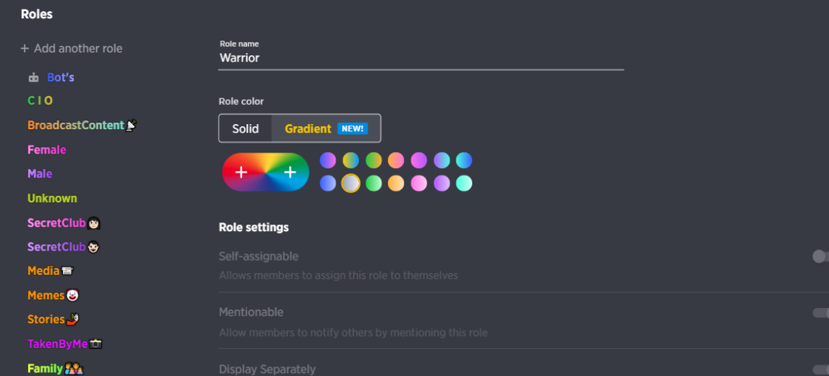This screenshot has height=376, width=829.
Task: Click the left plus in the gradient picker
Action: tap(241, 172)
